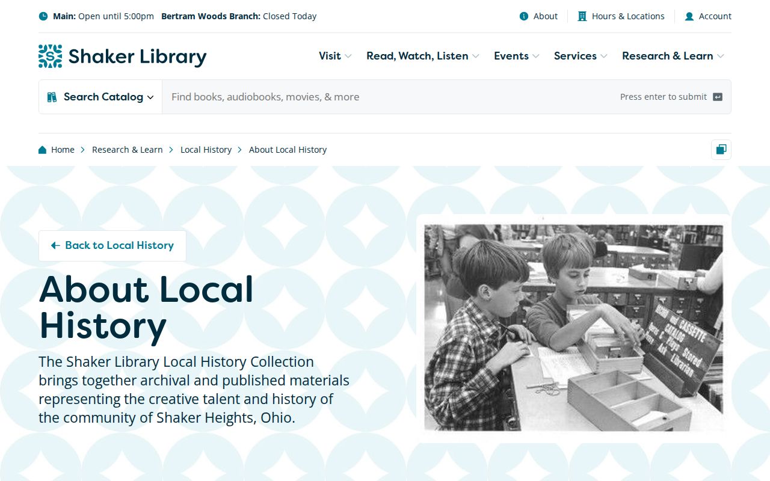Open the Search Catalog scope dropdown
The image size is (770, 481).
click(x=100, y=97)
